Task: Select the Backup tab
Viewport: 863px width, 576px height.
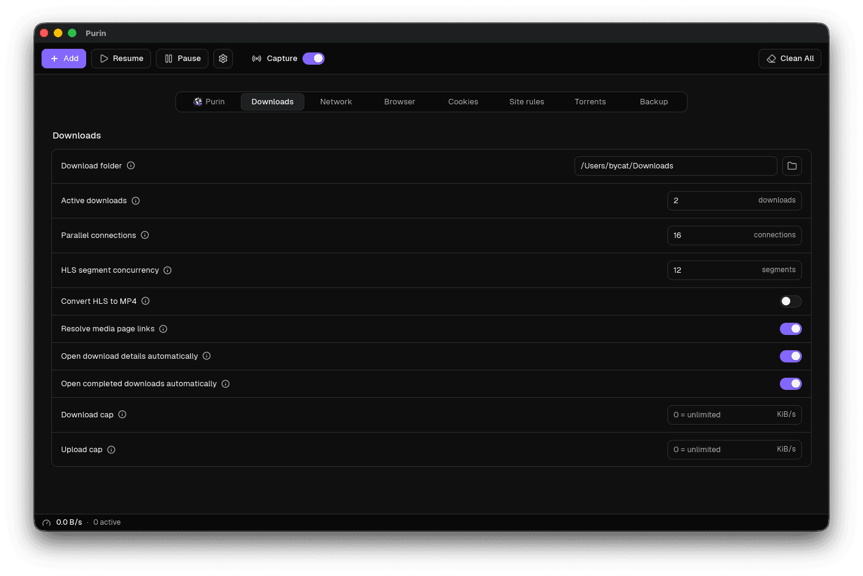Action: click(654, 102)
